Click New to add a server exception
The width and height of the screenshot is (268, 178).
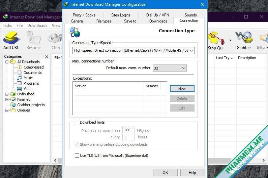(182, 89)
